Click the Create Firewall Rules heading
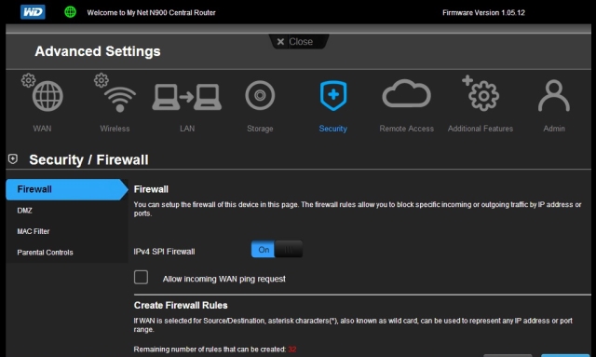 tap(181, 305)
